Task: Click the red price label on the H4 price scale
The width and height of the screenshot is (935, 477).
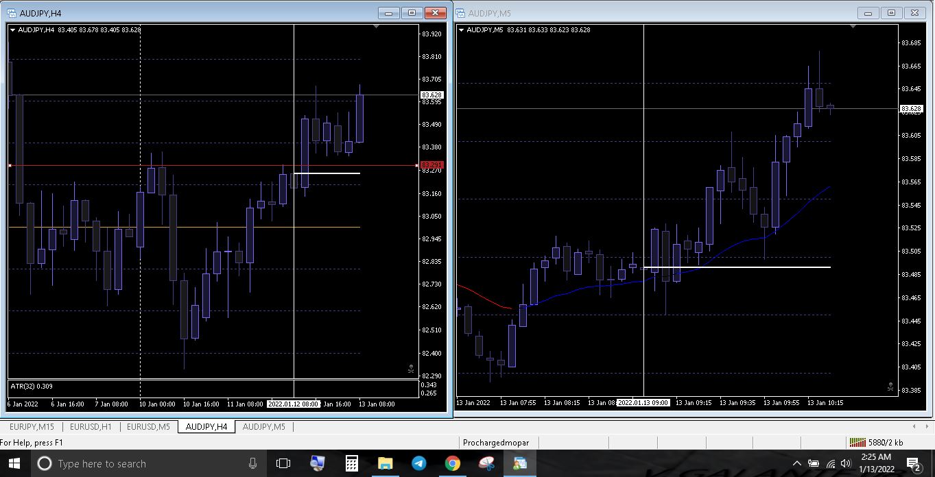Action: [432, 164]
